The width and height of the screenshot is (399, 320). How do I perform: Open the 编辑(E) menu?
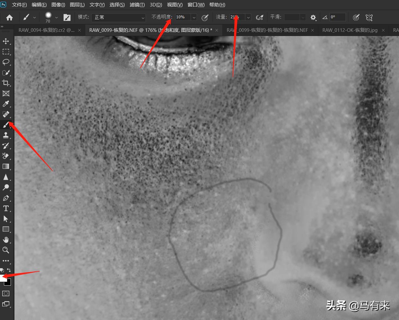coord(39,5)
